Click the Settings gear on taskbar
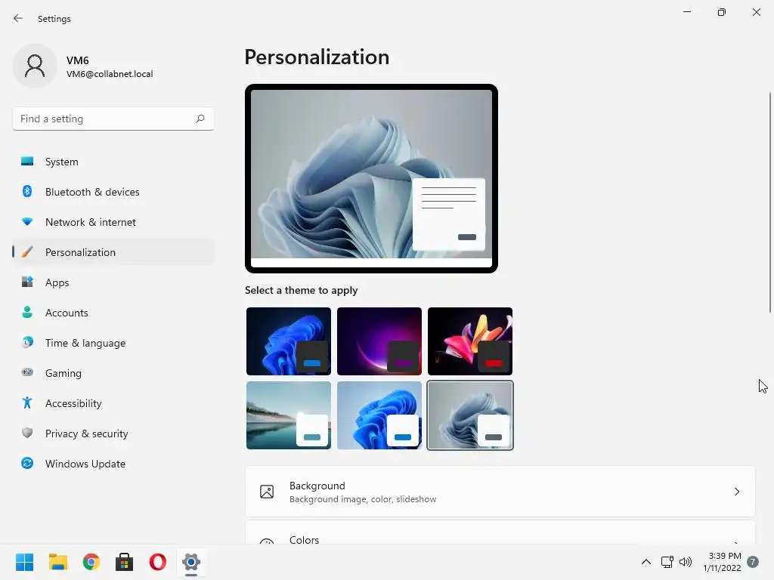 coord(191,562)
